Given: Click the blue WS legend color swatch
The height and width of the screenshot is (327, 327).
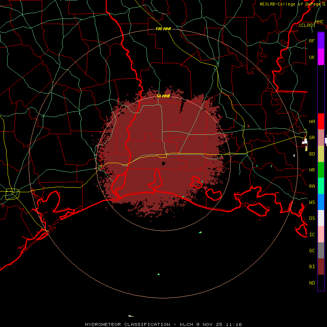Looking at the screenshot, I should coord(321,202).
